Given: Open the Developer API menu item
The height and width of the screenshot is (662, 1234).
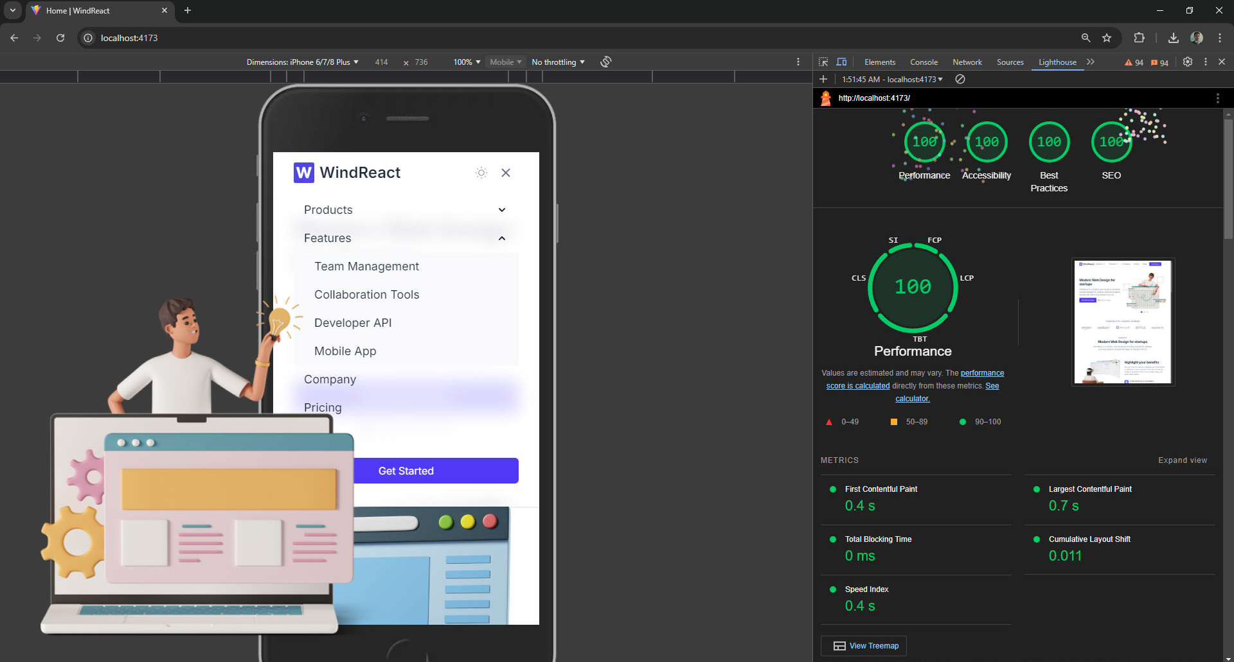Looking at the screenshot, I should pos(353,323).
